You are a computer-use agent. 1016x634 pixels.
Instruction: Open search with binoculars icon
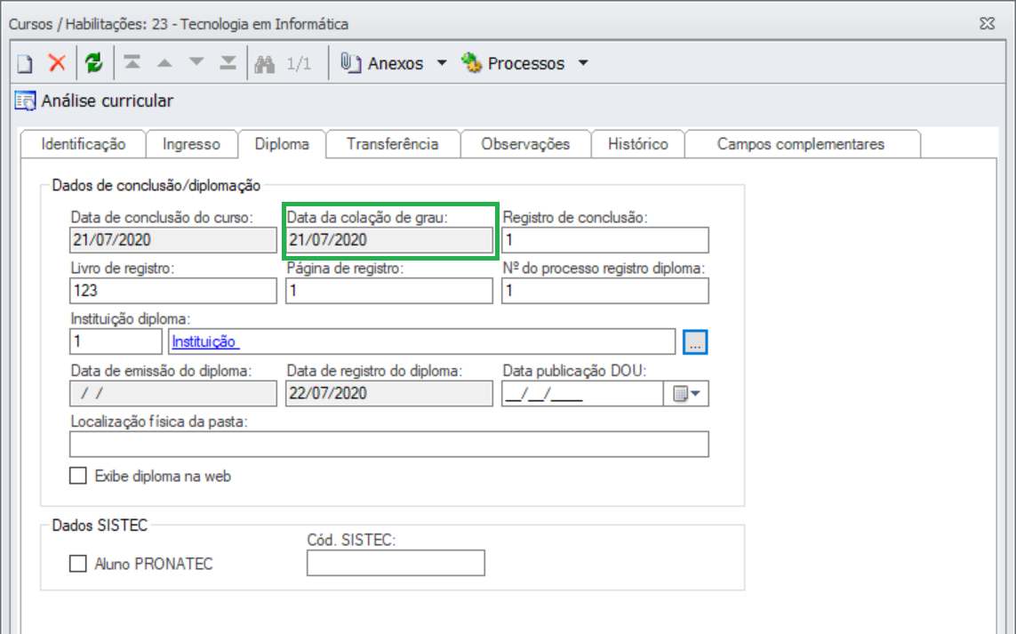[x=264, y=63]
